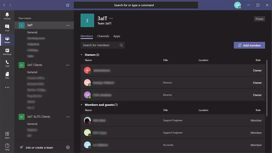Image resolution: width=272 pixels, height=153 pixels.
Task: Select the Teams icon in the app bar
Action: (7, 40)
